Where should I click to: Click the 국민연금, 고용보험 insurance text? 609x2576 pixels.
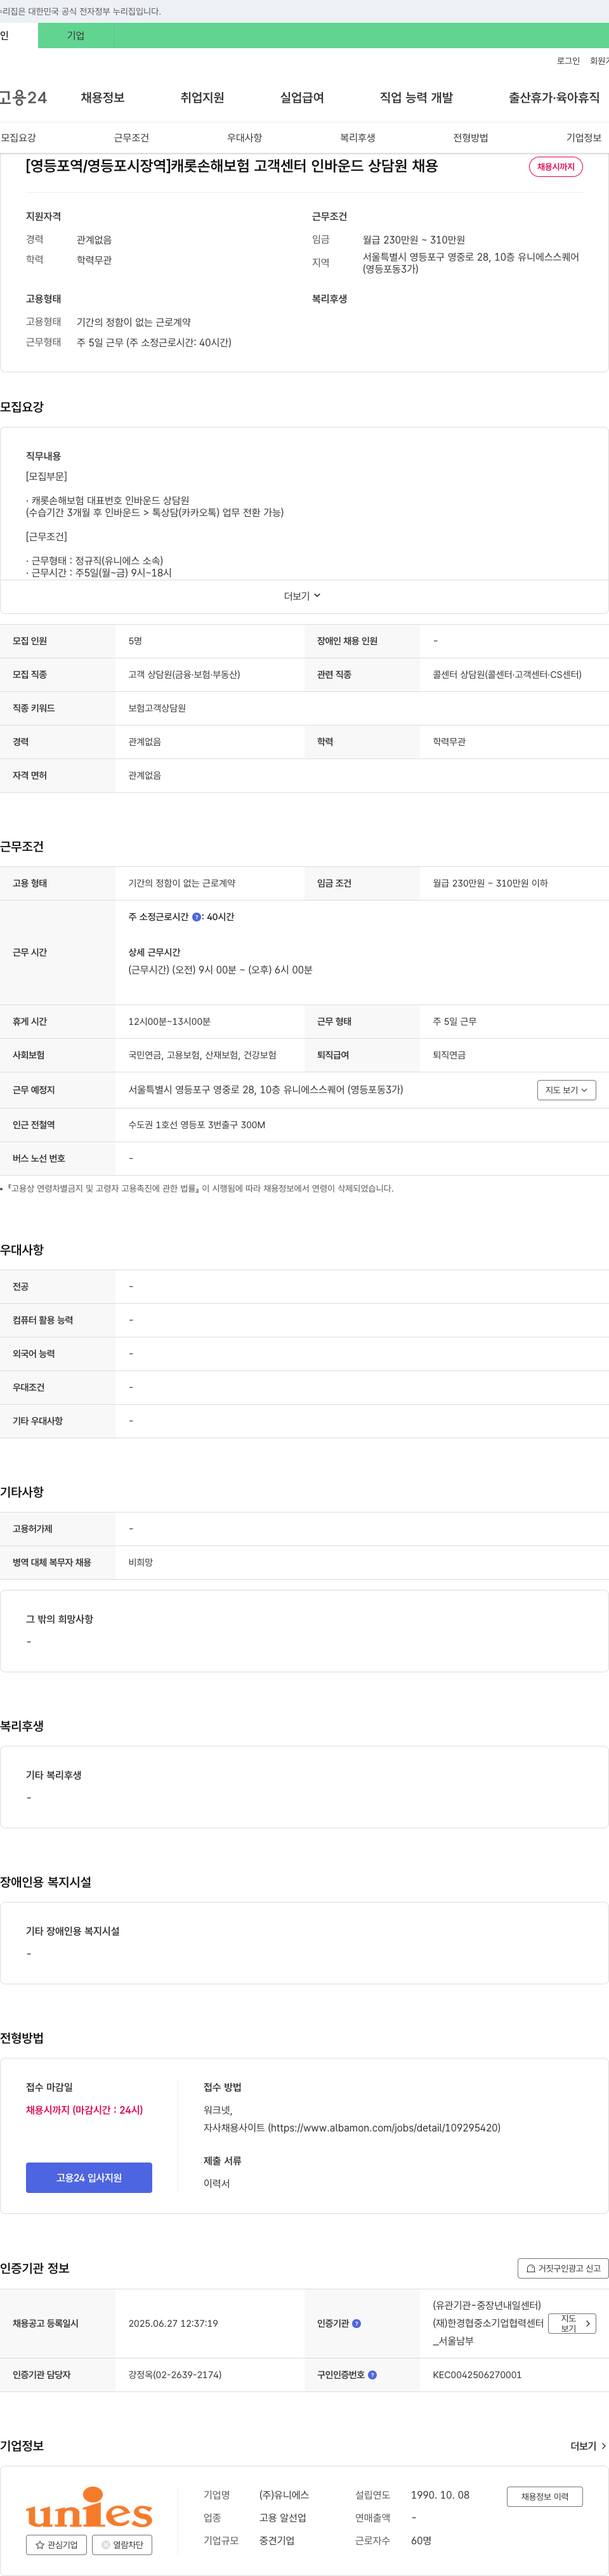pyautogui.click(x=202, y=1055)
